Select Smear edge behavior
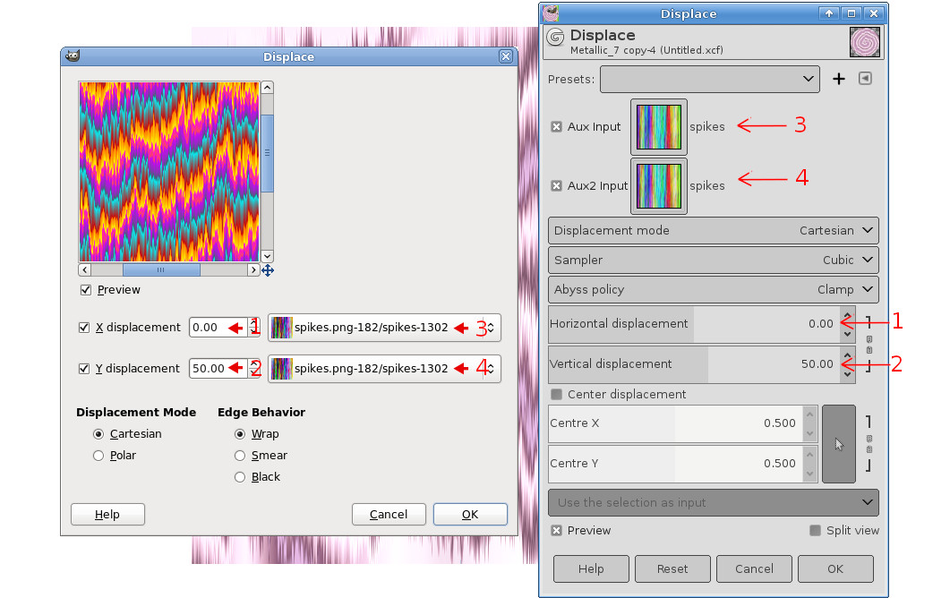 click(240, 456)
